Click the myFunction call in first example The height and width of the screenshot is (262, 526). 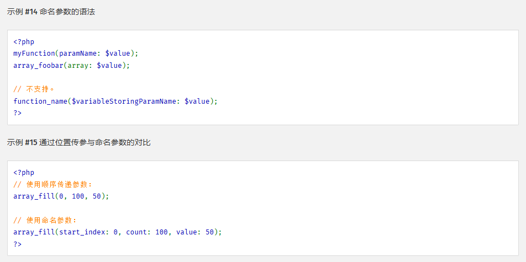34,54
